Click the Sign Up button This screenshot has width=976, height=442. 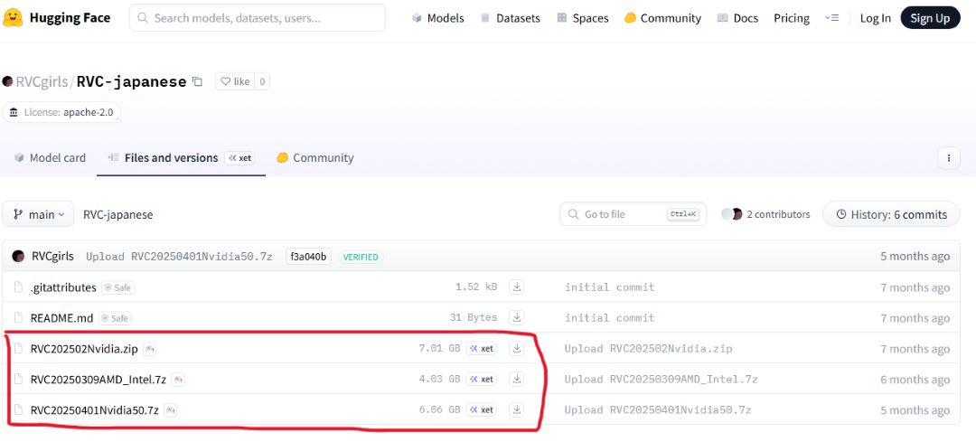coord(930,18)
